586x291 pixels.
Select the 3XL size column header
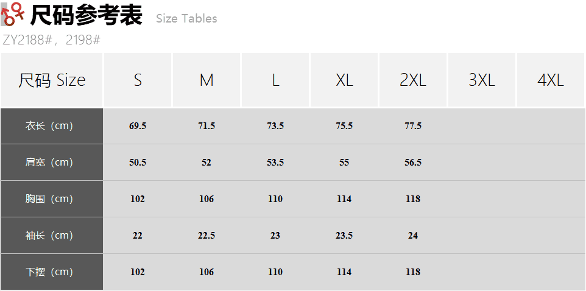pos(482,80)
